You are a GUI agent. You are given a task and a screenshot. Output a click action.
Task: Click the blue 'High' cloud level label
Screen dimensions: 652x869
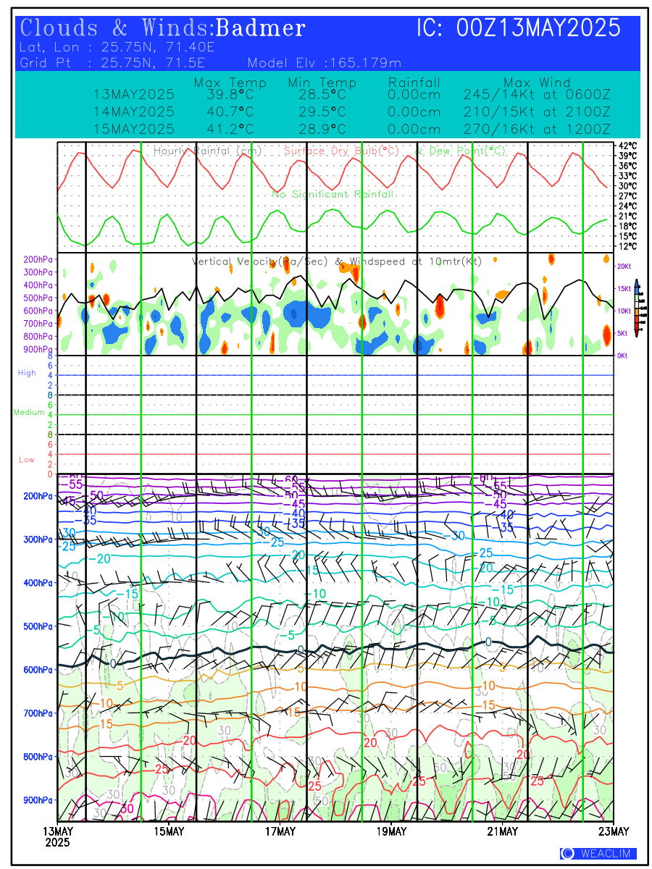(x=27, y=373)
